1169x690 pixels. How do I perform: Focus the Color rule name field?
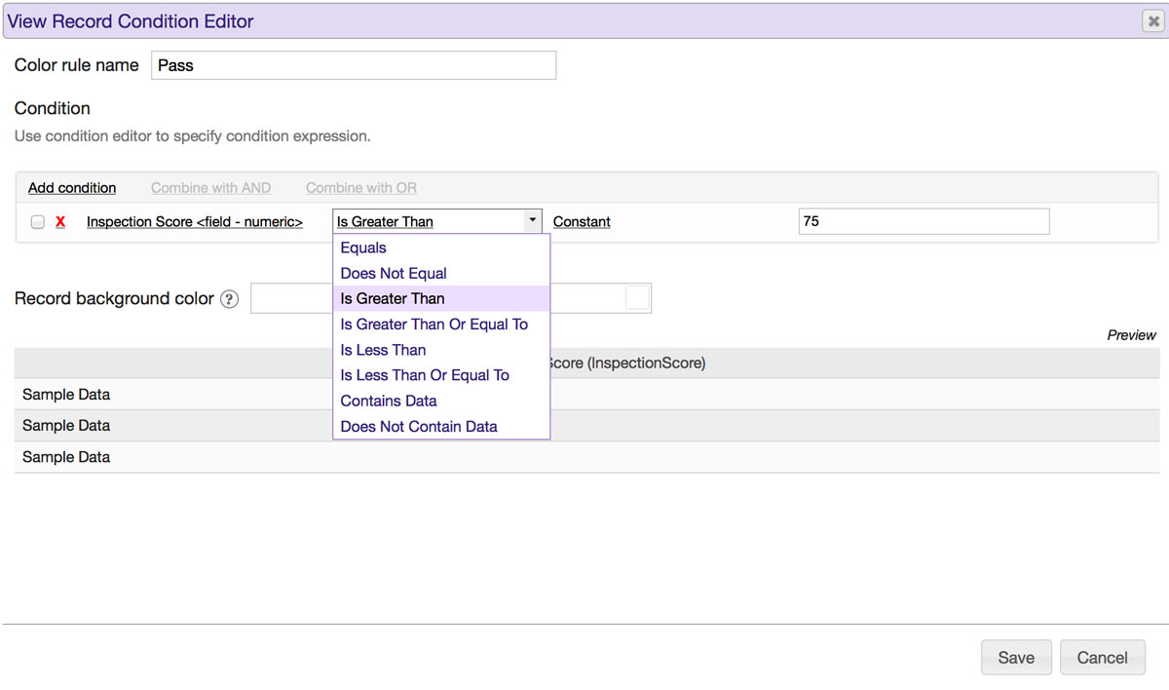coord(353,65)
